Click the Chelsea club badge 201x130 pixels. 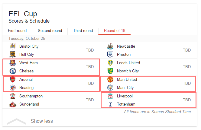pyautogui.click(x=13, y=71)
